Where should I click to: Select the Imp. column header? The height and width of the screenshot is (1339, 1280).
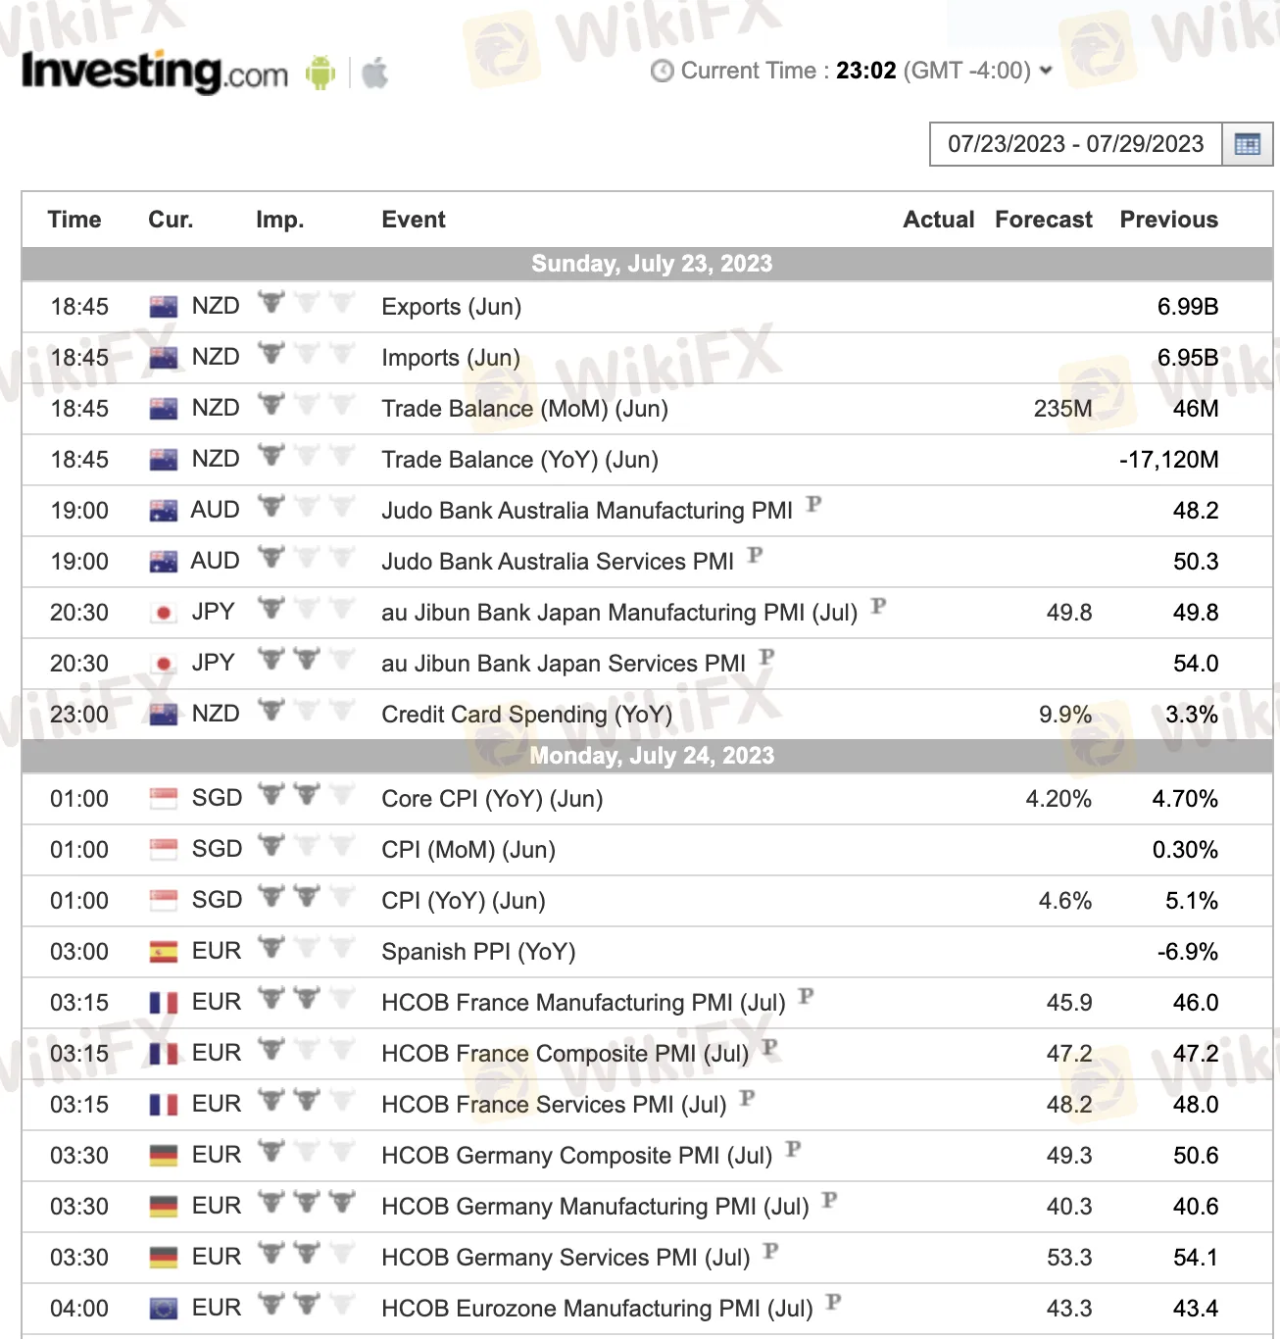[279, 220]
